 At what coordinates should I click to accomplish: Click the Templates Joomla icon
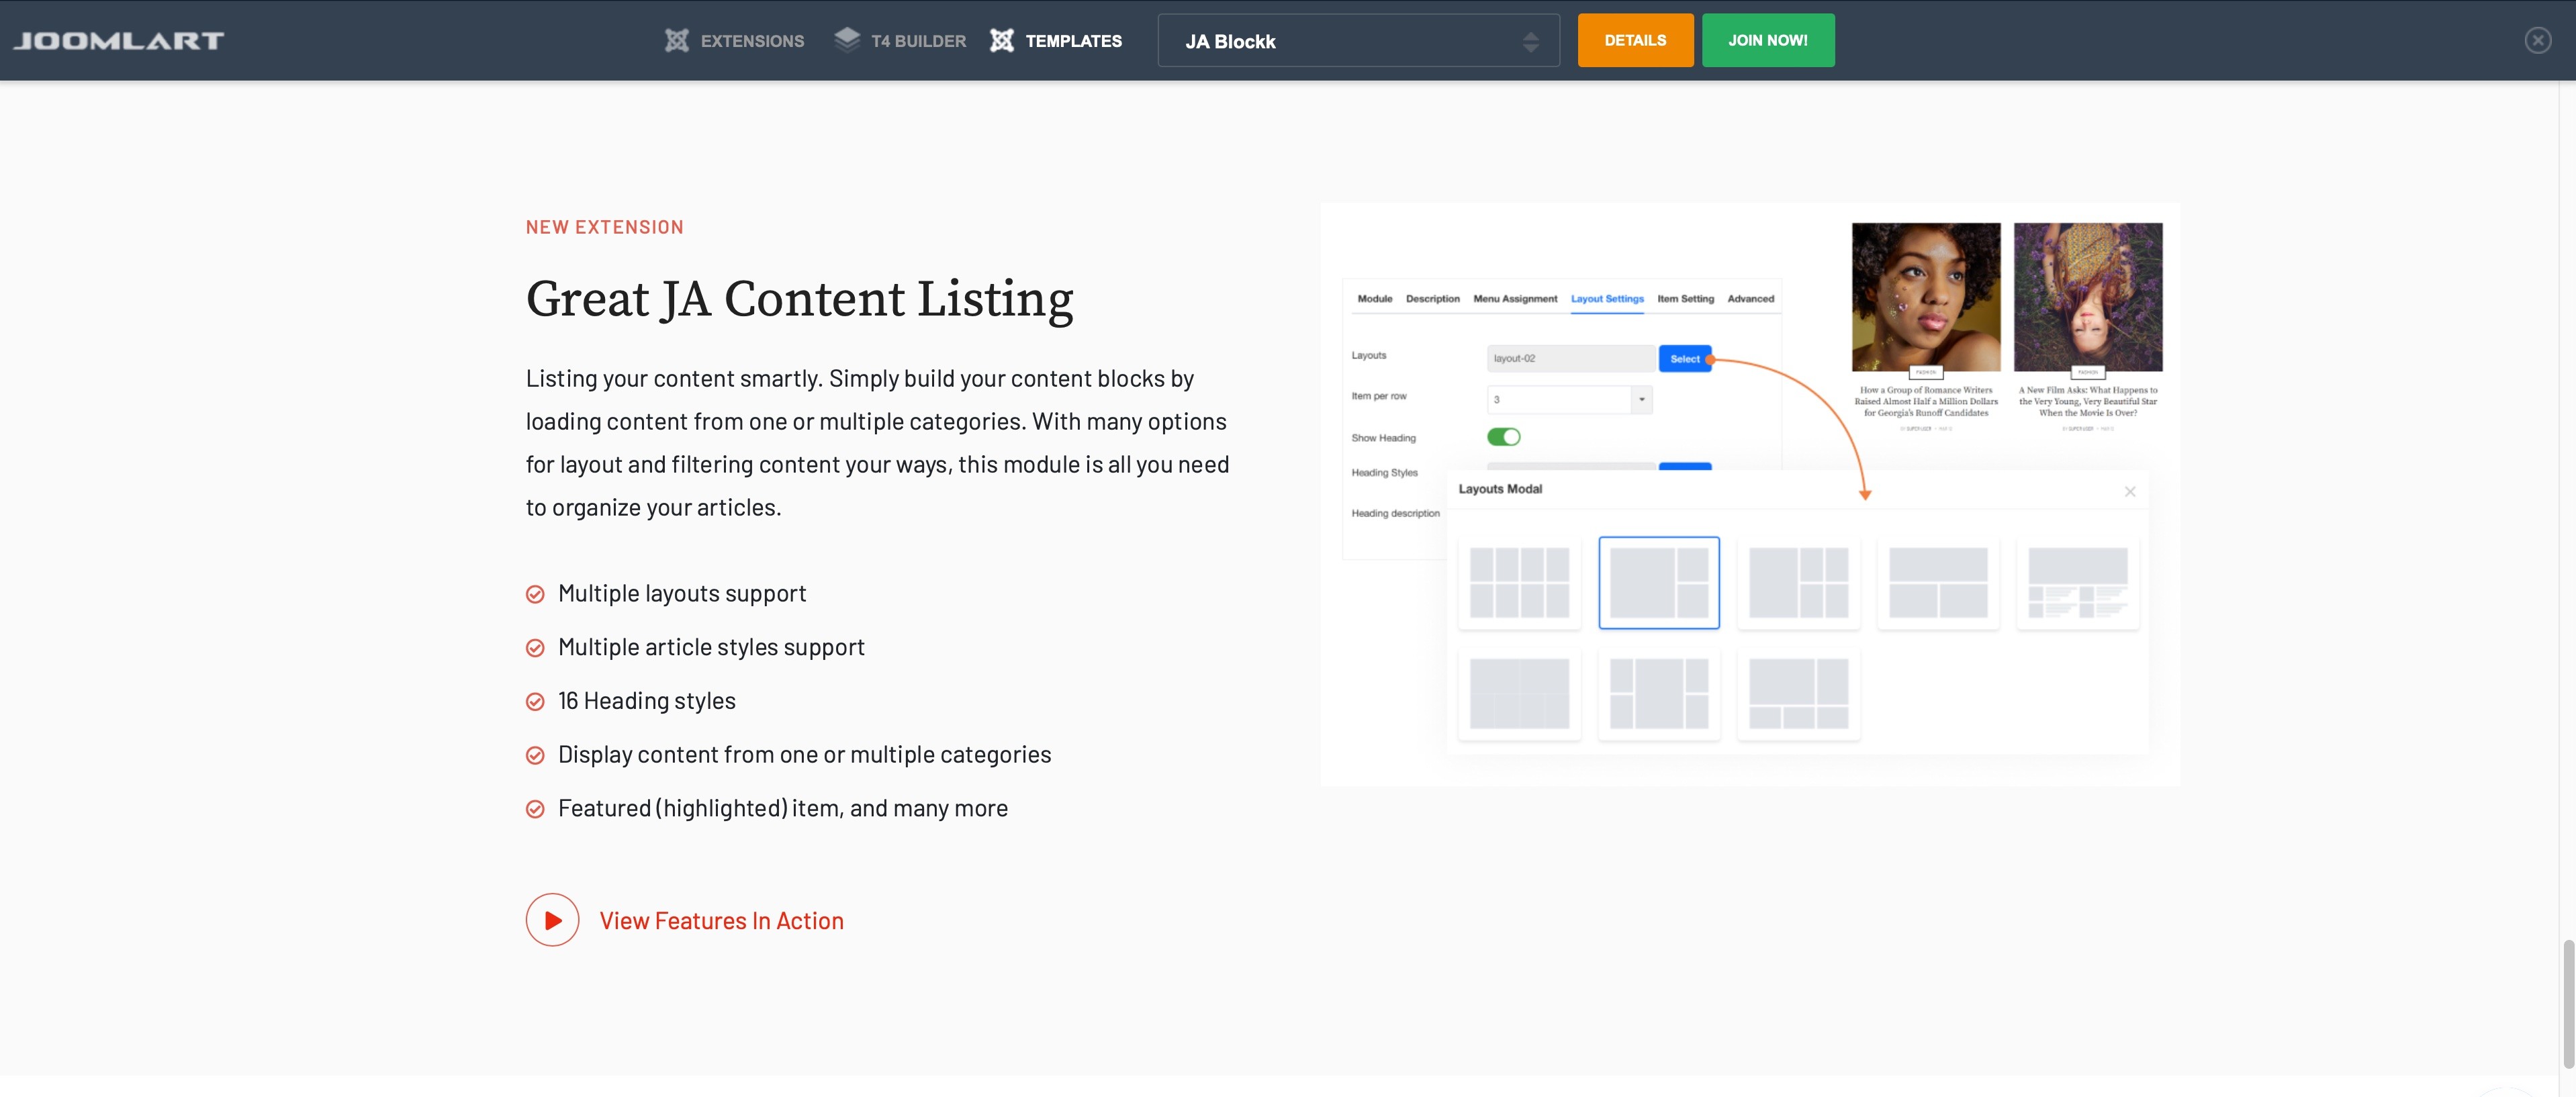point(1002,41)
